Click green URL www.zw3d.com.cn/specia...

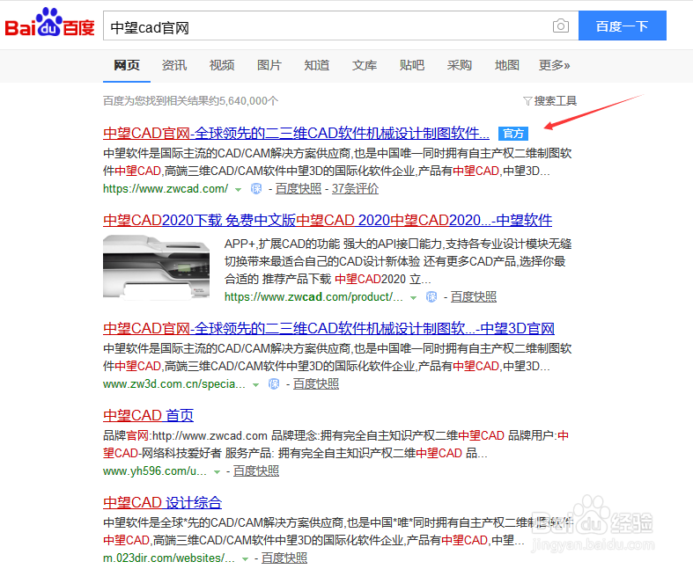click(174, 384)
